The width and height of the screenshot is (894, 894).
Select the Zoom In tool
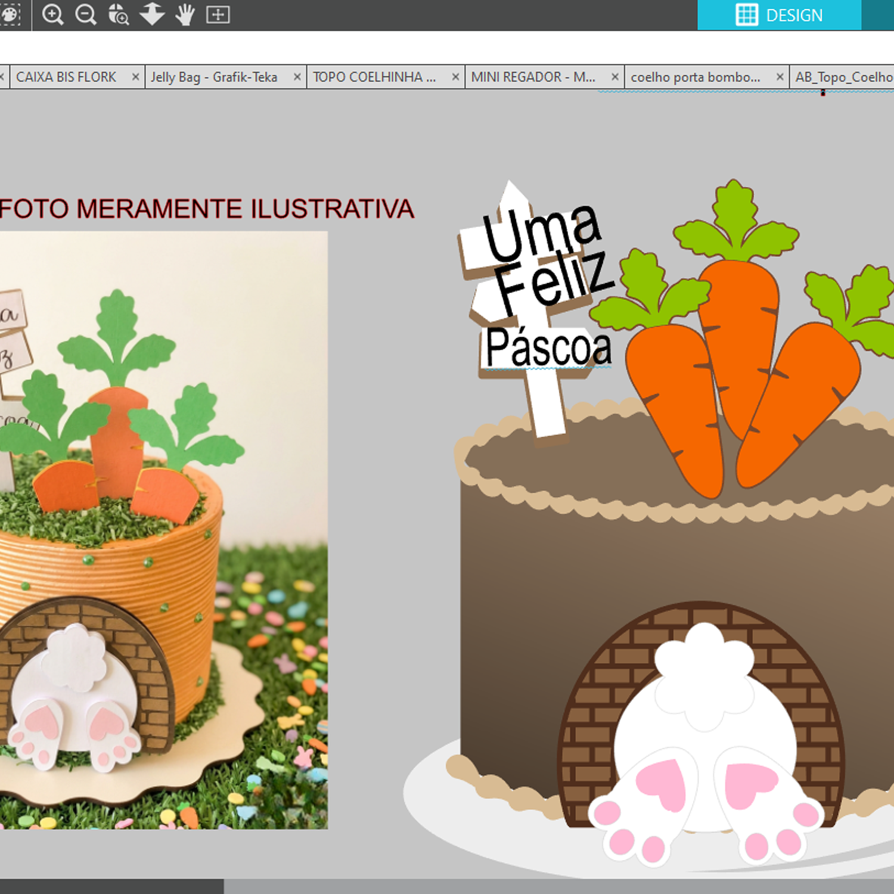tap(53, 14)
